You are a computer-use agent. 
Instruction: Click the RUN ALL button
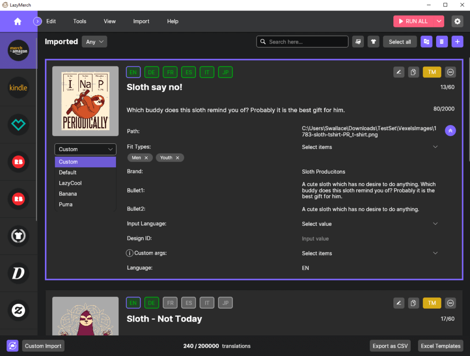(413, 22)
